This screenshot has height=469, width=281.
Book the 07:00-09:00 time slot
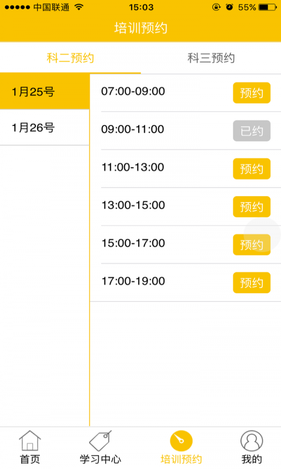coord(251,93)
